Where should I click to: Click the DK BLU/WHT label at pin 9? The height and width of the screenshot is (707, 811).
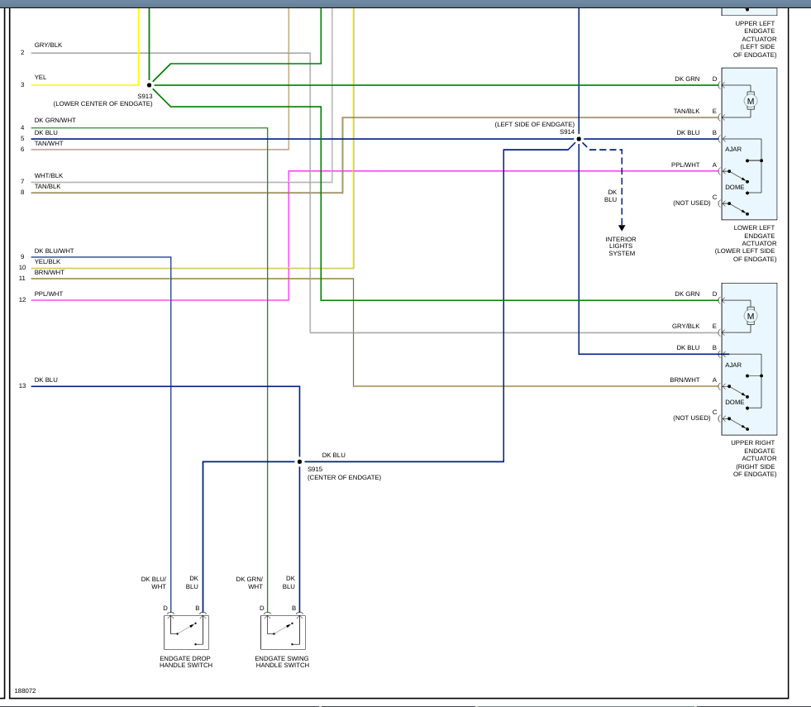click(54, 251)
